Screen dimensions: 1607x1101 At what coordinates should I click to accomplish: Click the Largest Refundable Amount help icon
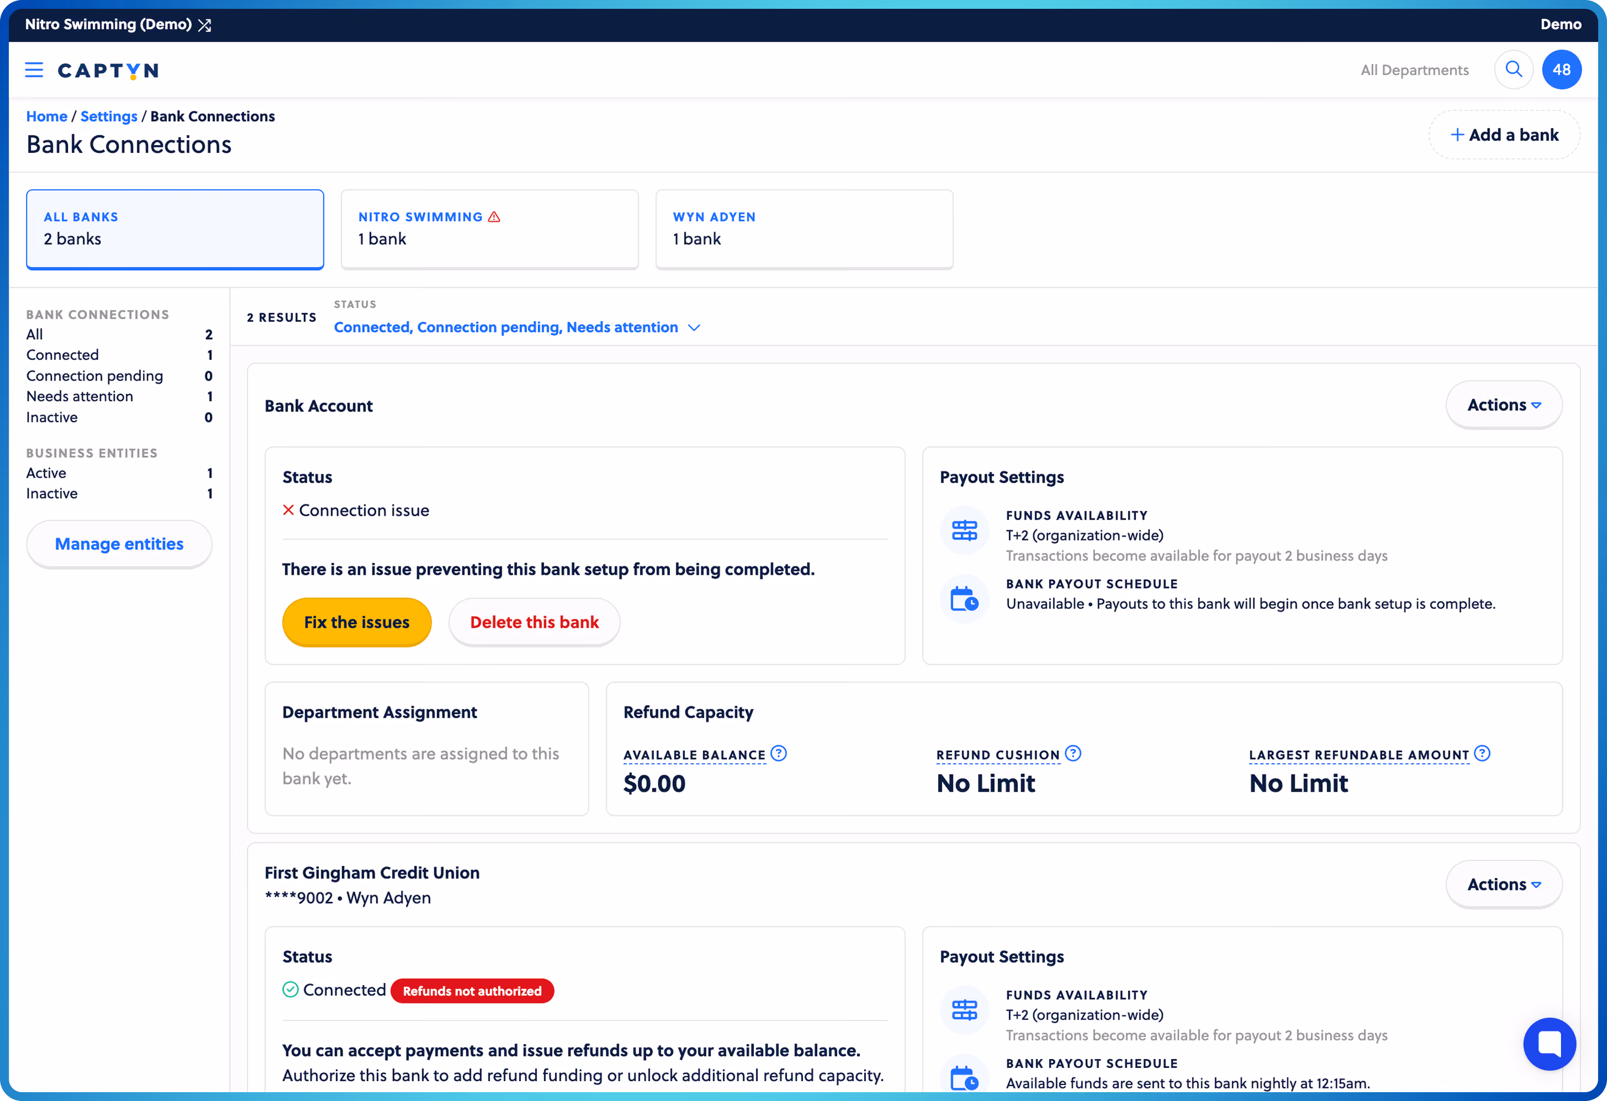point(1482,753)
